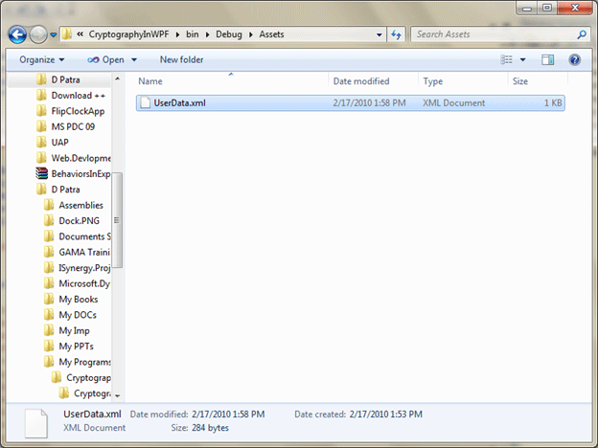Open the My DOCs folder
This screenshot has height=448, width=598.
pyautogui.click(x=78, y=315)
